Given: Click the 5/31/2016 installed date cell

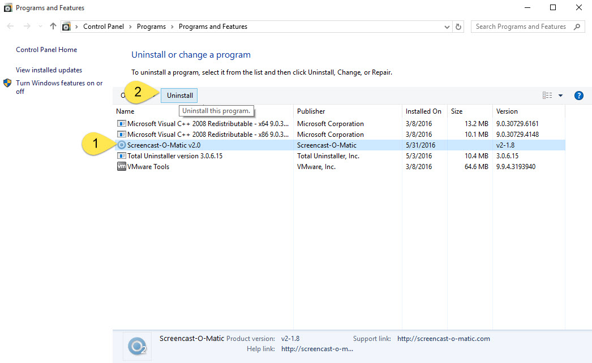Looking at the screenshot, I should click(x=420, y=145).
